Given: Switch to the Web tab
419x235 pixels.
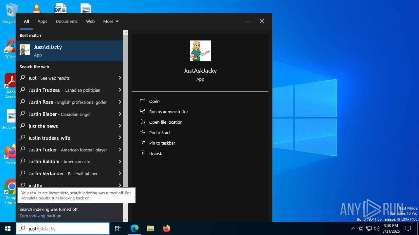Looking at the screenshot, I should click(90, 21).
